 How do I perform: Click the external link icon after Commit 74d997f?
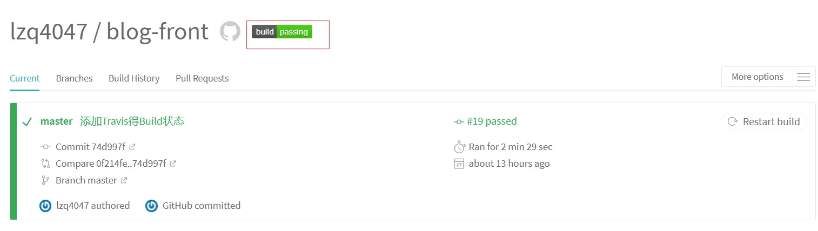[132, 147]
